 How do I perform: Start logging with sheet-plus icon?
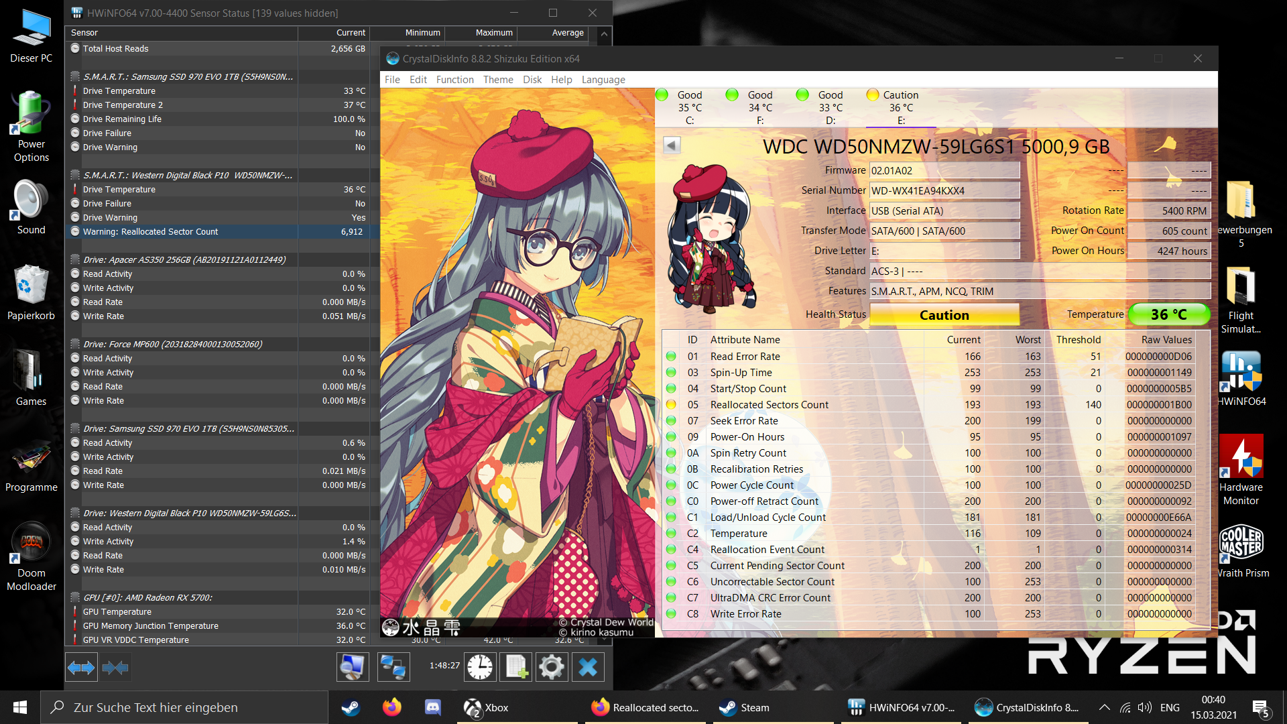[x=515, y=667]
